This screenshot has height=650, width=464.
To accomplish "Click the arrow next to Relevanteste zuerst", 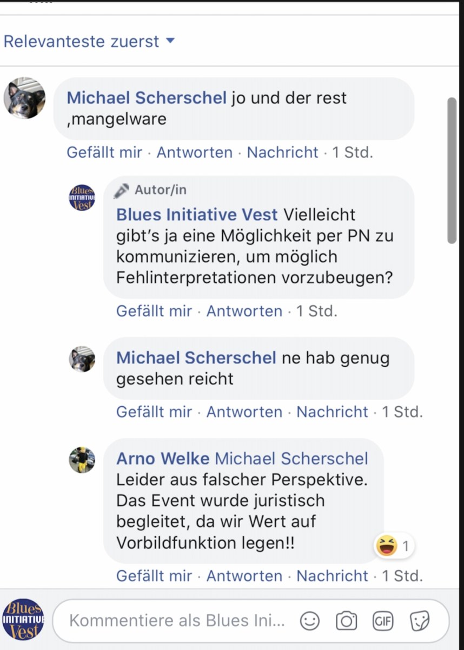I will click(170, 41).
